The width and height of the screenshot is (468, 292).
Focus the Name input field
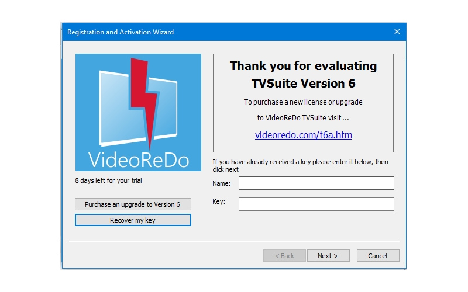point(316,183)
